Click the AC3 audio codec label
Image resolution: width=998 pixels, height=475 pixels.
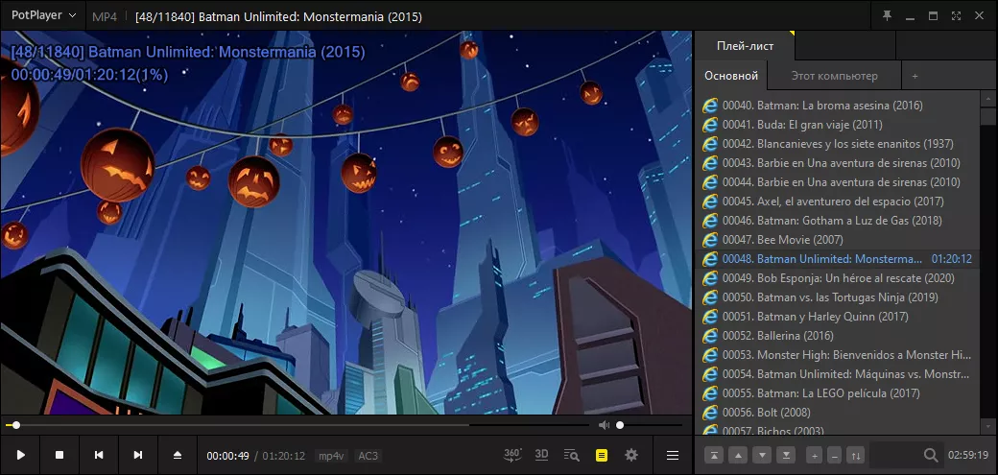coord(368,456)
